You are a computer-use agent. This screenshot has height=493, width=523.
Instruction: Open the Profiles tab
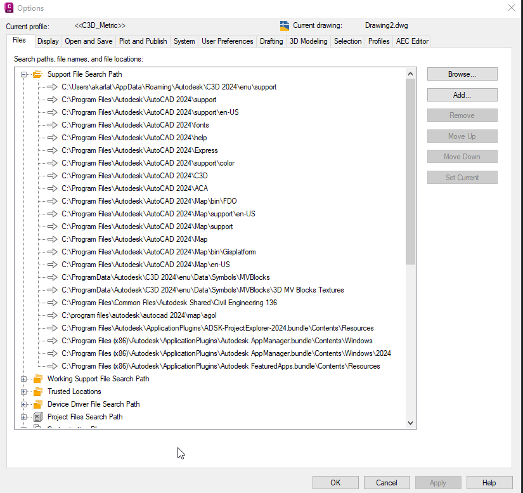[378, 41]
